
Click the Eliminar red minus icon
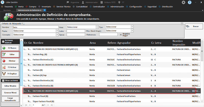4,61
